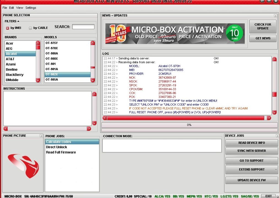Screen dimensions: 280x198
Task: Open EXTEND SUPPORT dropdown arrow
Action: [276, 170]
